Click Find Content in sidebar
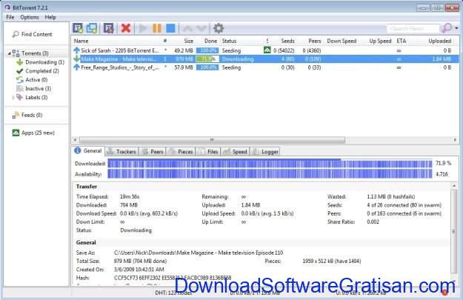 (x=32, y=34)
